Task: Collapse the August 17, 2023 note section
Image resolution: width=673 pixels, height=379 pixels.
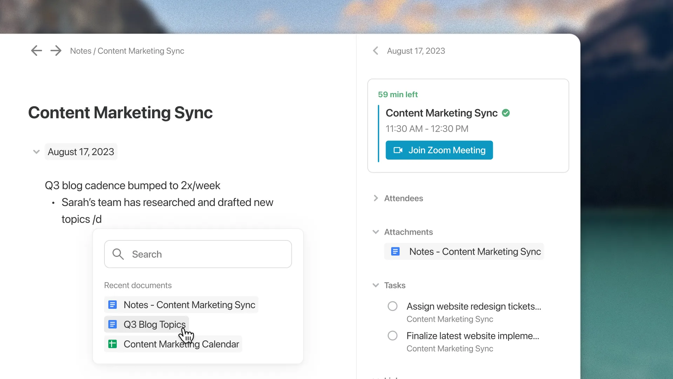Action: tap(36, 152)
